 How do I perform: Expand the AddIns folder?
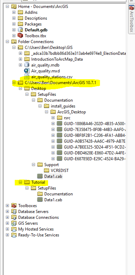14,12
